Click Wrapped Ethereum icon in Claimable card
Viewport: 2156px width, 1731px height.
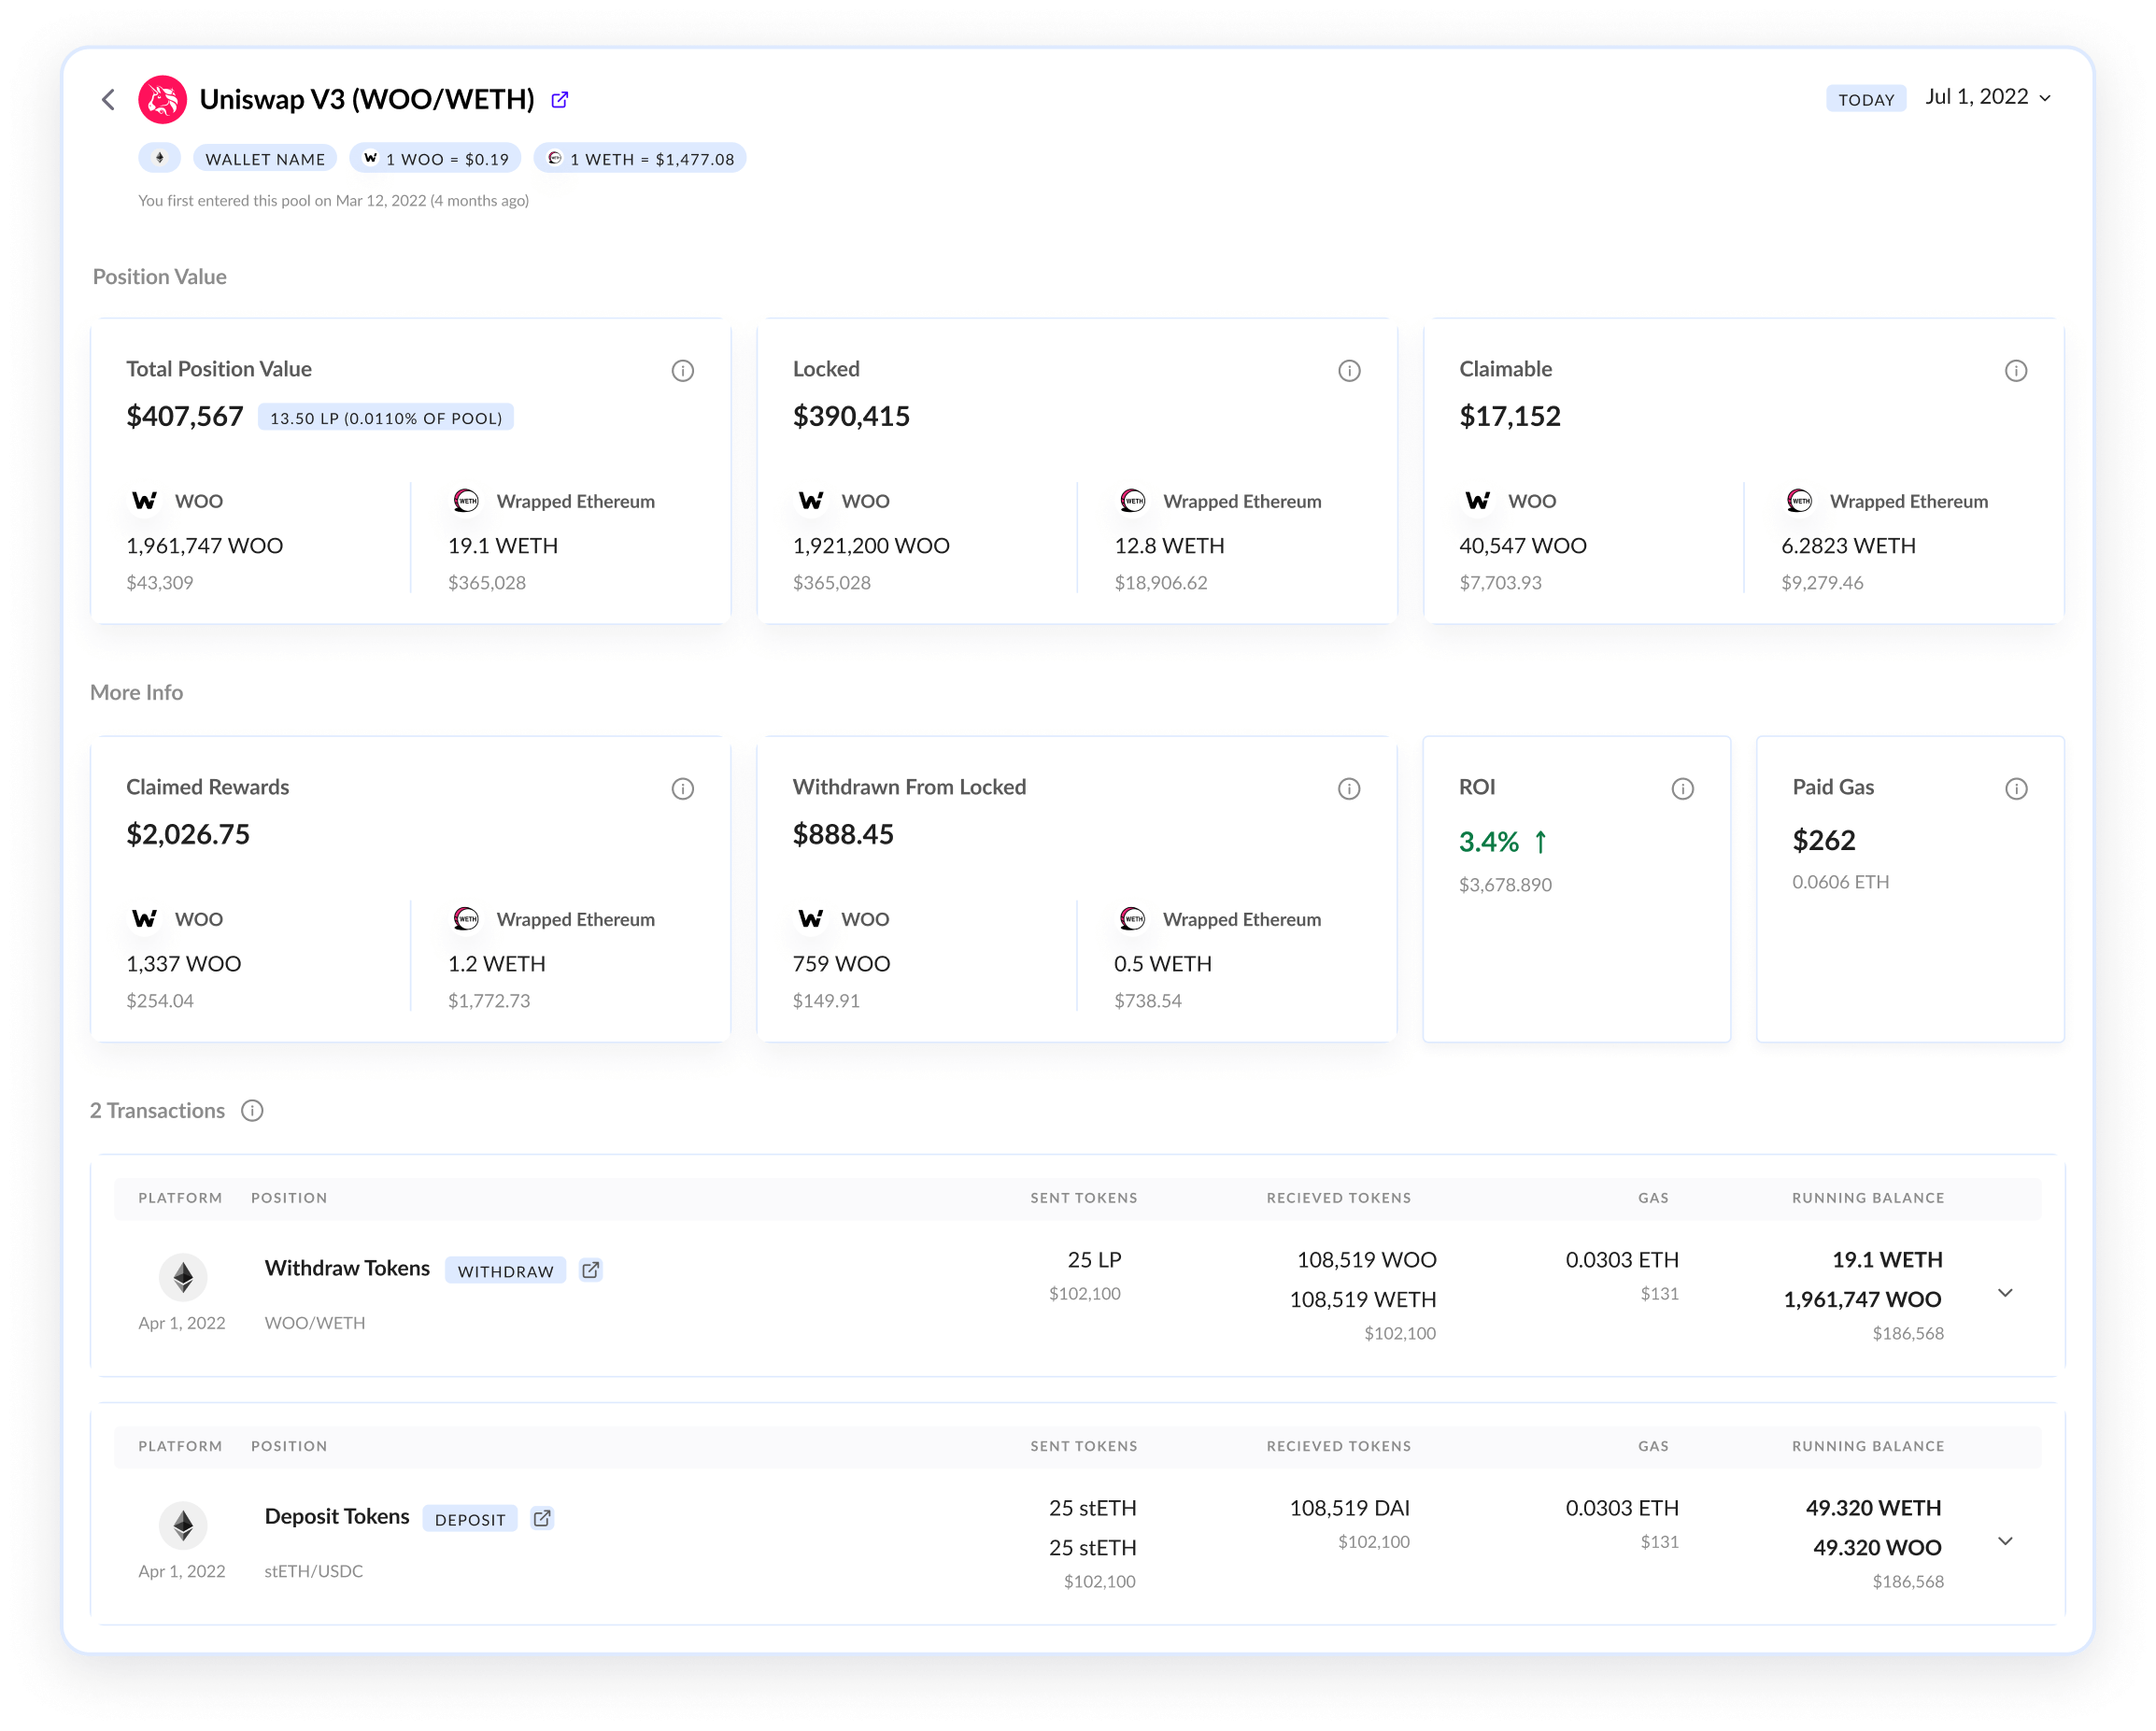1800,501
